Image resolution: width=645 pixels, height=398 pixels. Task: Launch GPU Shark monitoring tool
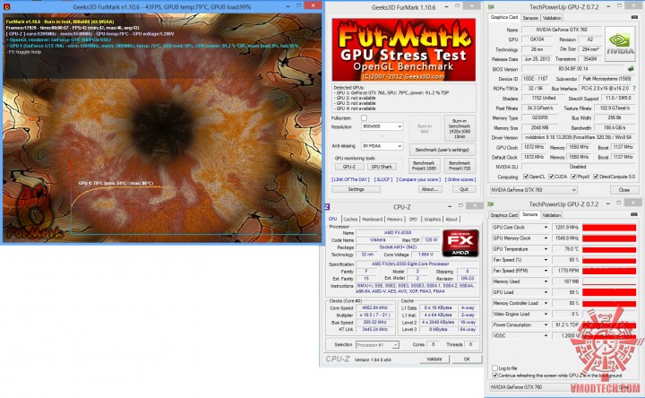[382, 167]
